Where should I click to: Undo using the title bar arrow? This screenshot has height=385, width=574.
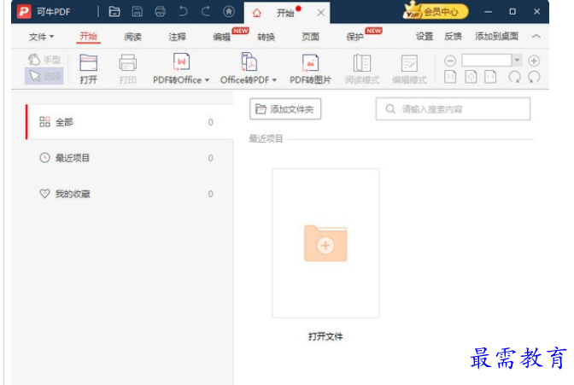click(183, 12)
